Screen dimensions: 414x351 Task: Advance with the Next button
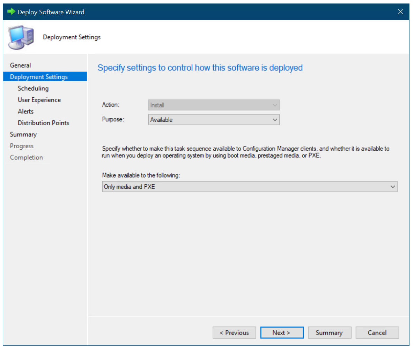tap(282, 333)
